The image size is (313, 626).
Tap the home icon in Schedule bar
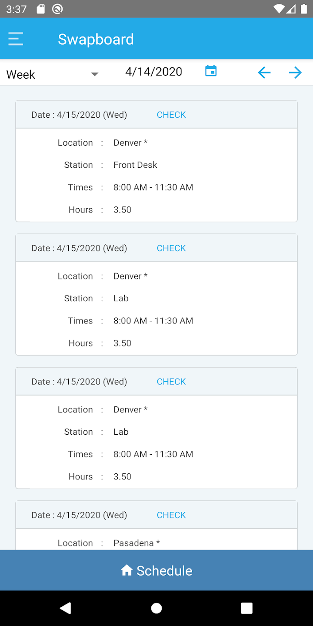pos(127,570)
